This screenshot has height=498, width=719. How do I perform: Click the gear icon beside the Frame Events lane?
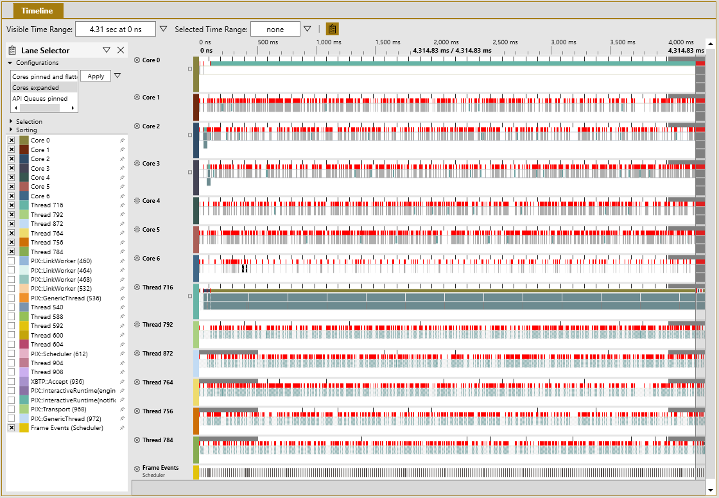coord(137,467)
